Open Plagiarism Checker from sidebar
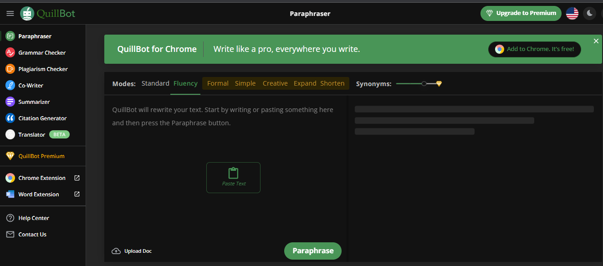The height and width of the screenshot is (266, 603). [x=43, y=69]
